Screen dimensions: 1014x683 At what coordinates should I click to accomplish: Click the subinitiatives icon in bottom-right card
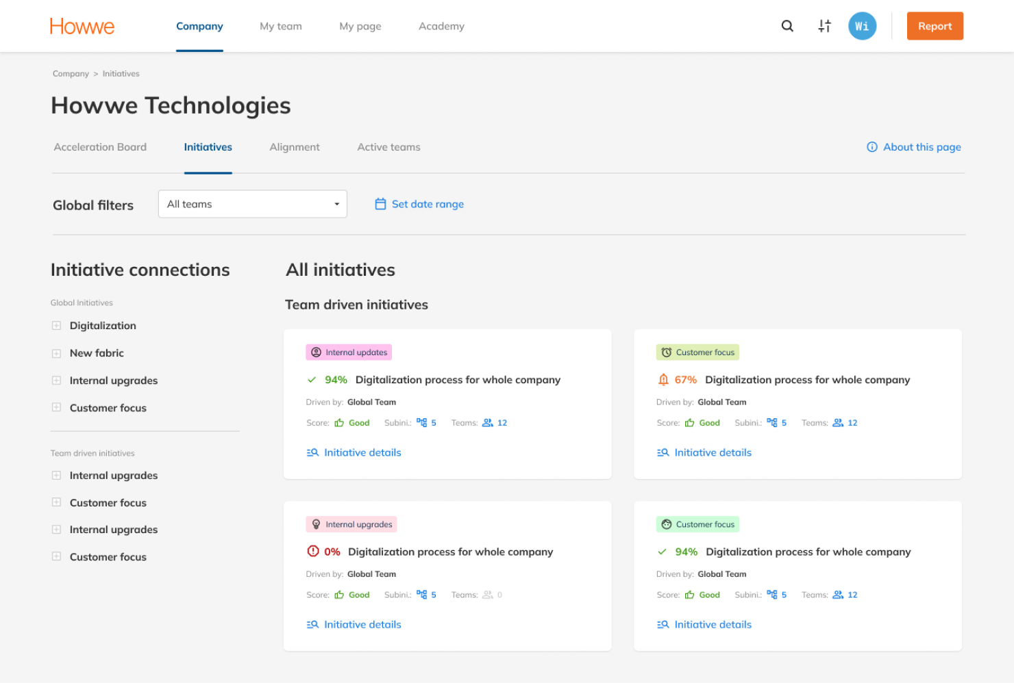[x=771, y=595]
